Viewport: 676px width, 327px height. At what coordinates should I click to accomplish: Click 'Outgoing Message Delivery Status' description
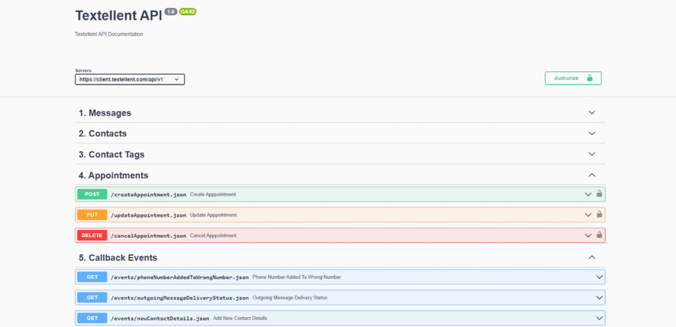click(x=290, y=298)
